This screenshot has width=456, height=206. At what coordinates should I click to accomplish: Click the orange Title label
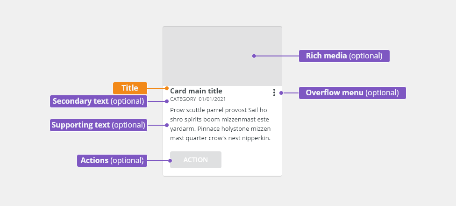(130, 88)
